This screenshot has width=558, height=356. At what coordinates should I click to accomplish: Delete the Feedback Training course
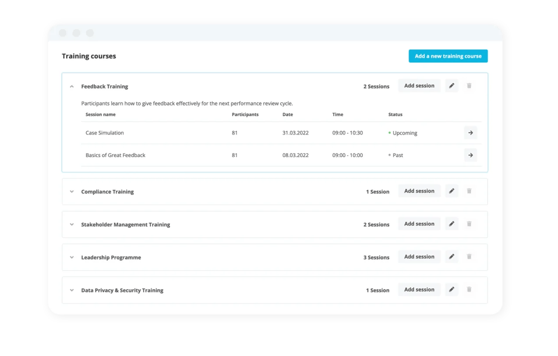point(469,86)
